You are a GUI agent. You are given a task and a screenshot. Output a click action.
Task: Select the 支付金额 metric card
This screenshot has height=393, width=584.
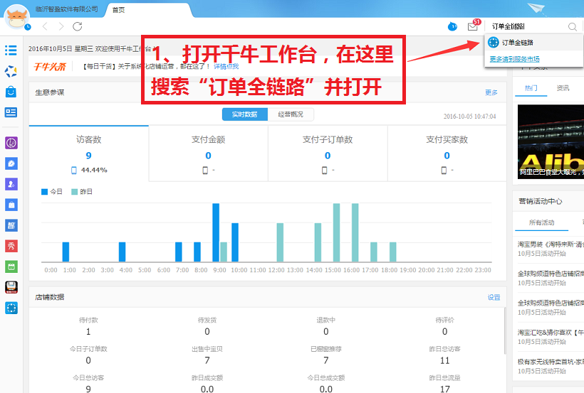pos(208,154)
